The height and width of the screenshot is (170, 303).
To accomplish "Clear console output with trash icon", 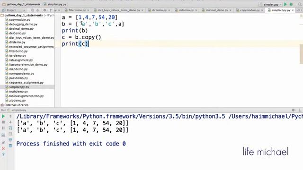I will (10, 146).
